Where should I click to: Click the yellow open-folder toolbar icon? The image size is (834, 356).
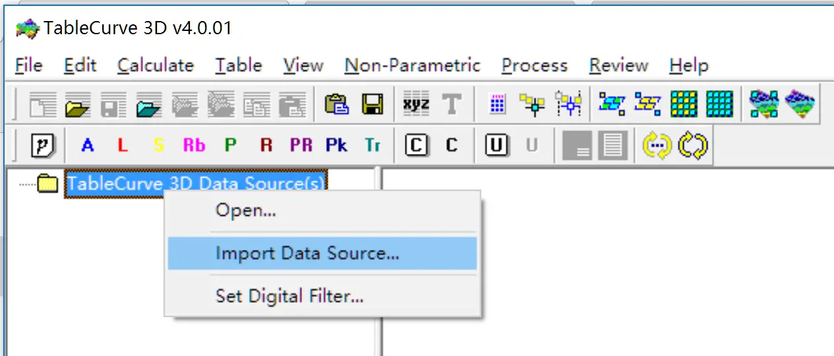tap(78, 105)
